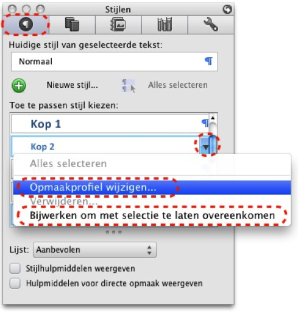298x313 pixels.
Task: Open the Lijst Aanbevolen dropdown
Action: (94, 250)
